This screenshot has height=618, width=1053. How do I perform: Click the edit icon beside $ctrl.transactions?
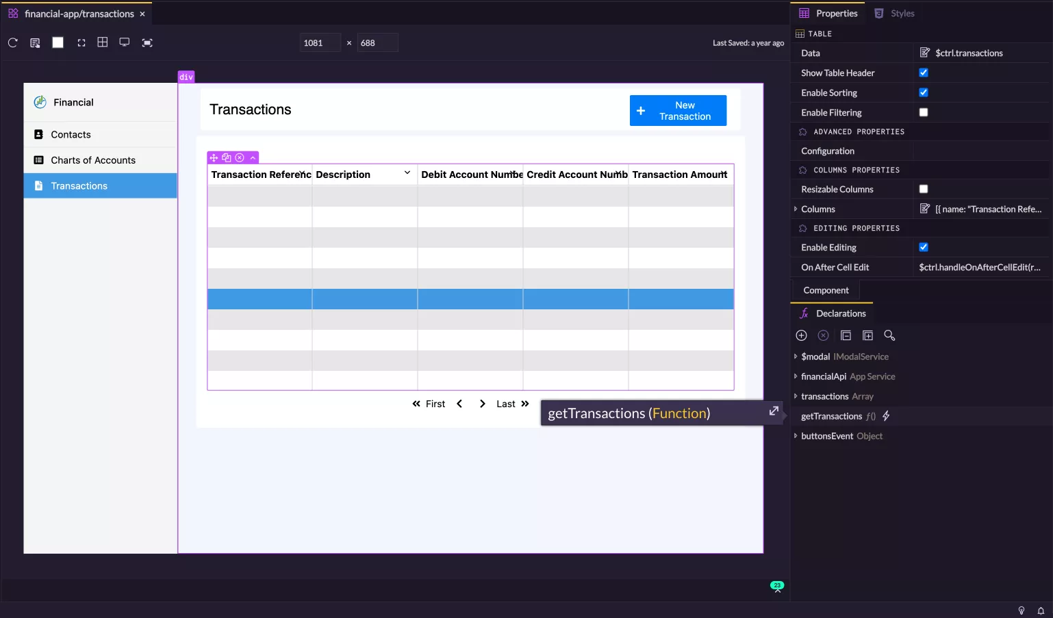click(925, 53)
